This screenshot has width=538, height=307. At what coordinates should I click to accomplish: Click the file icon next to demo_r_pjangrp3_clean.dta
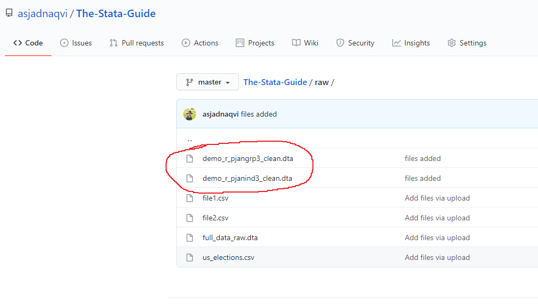(190, 159)
